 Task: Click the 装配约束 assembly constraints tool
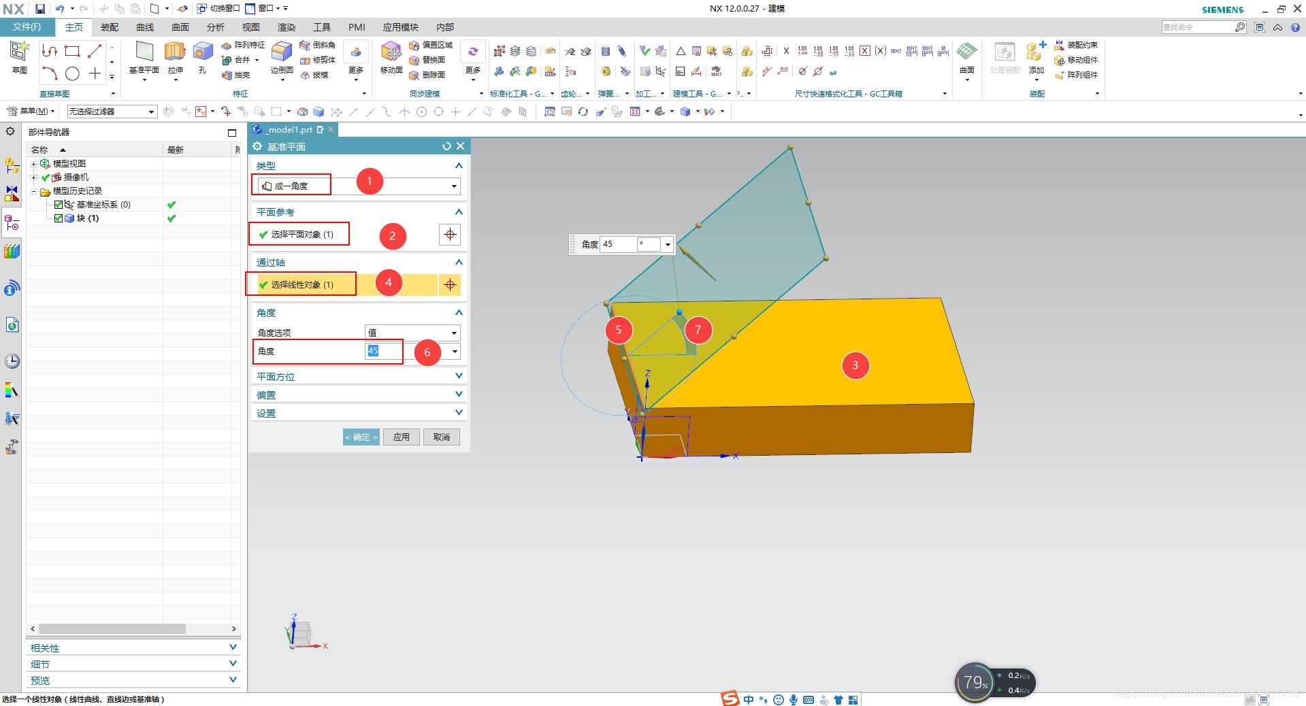[x=1076, y=45]
